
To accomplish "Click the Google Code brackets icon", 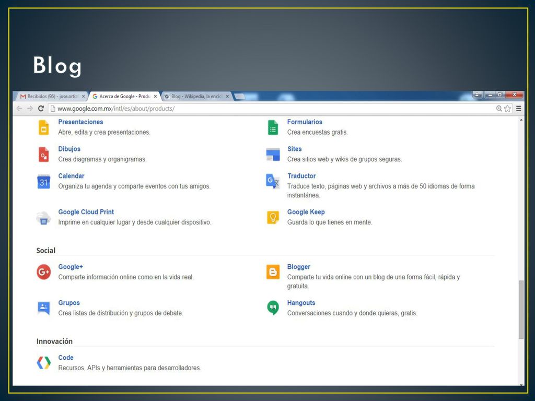I will [x=44, y=363].
